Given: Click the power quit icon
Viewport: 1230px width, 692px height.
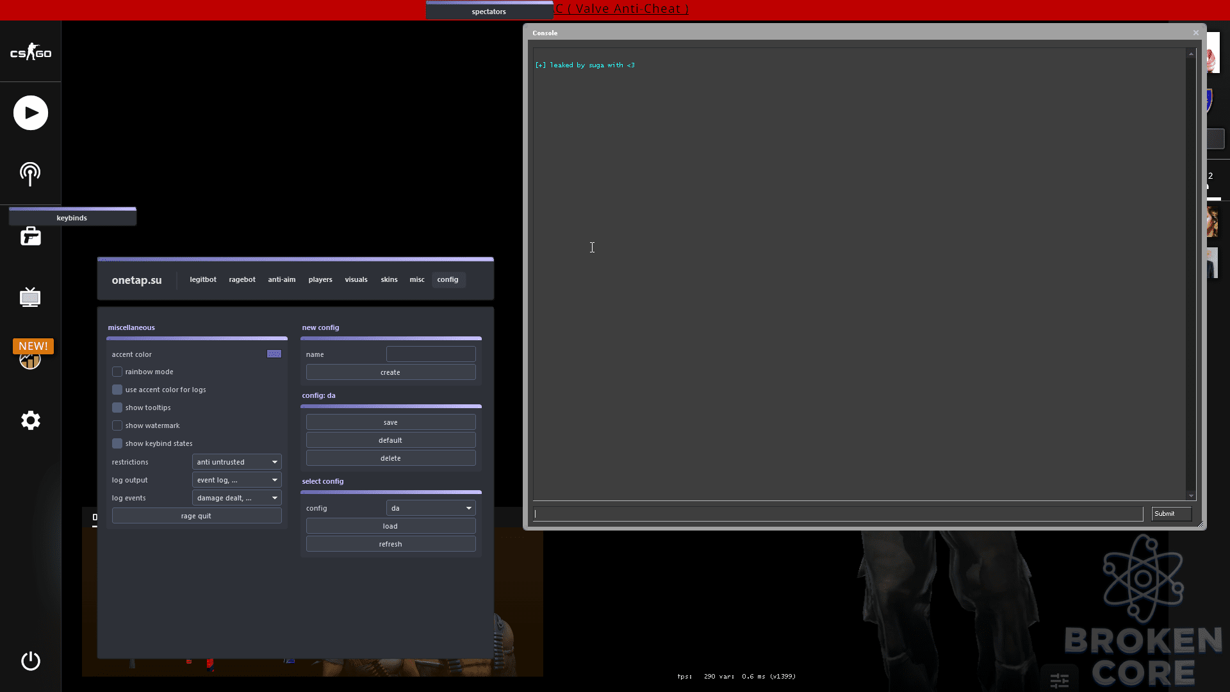Looking at the screenshot, I should point(31,661).
